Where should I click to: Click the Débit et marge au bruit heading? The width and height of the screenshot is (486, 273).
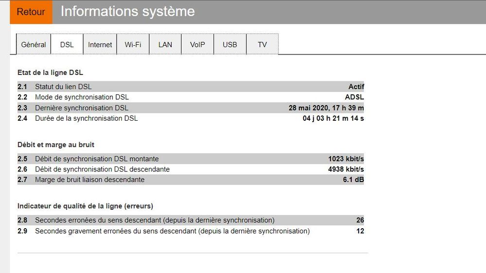coord(56,145)
